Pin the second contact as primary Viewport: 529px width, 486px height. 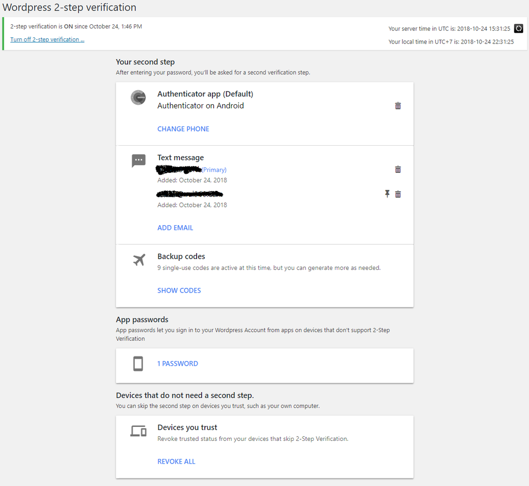coord(387,193)
